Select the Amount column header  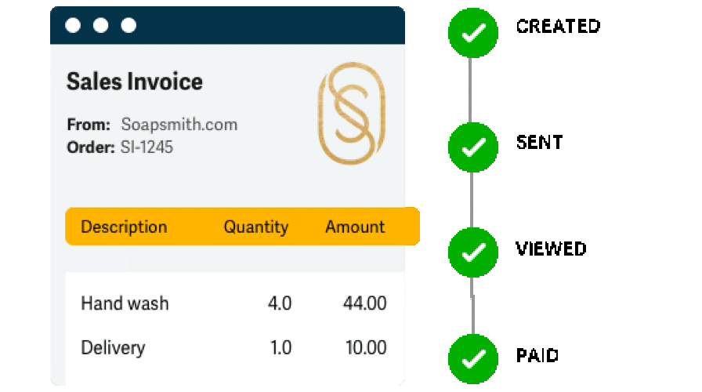(355, 227)
